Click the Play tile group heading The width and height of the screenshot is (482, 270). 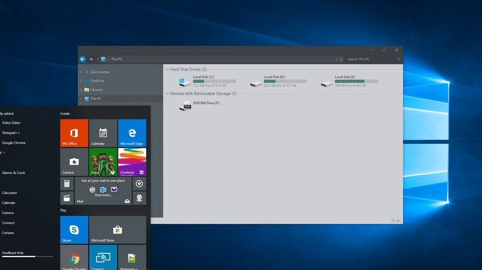point(63,210)
